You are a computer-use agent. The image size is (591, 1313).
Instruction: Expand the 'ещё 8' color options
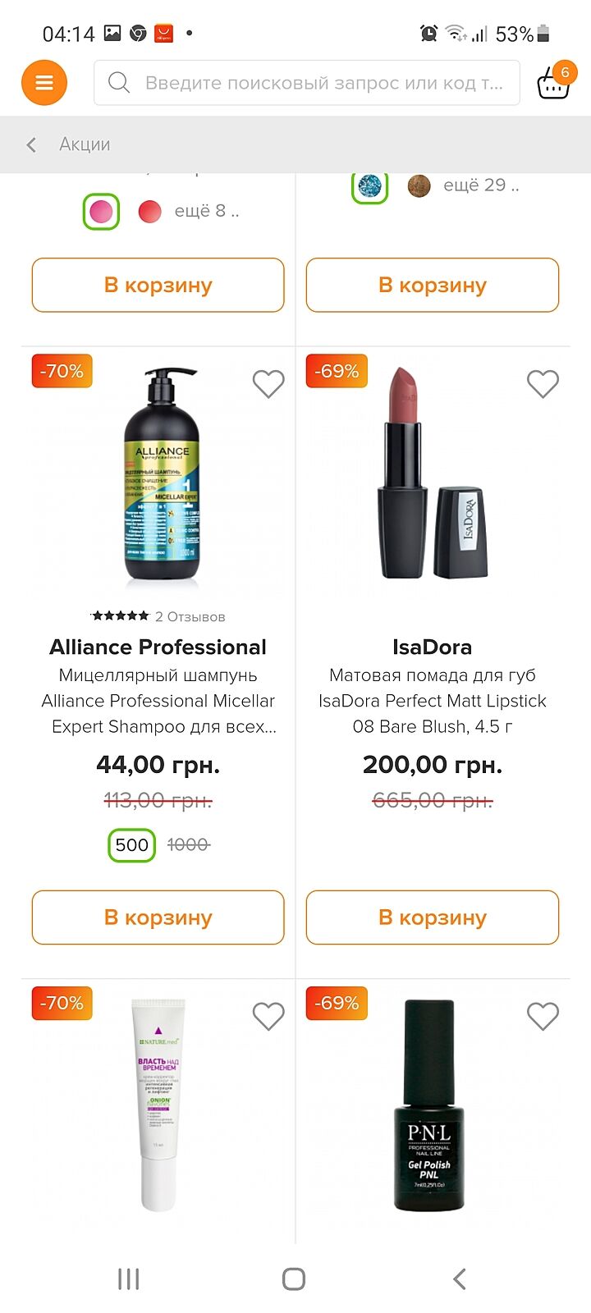click(207, 212)
